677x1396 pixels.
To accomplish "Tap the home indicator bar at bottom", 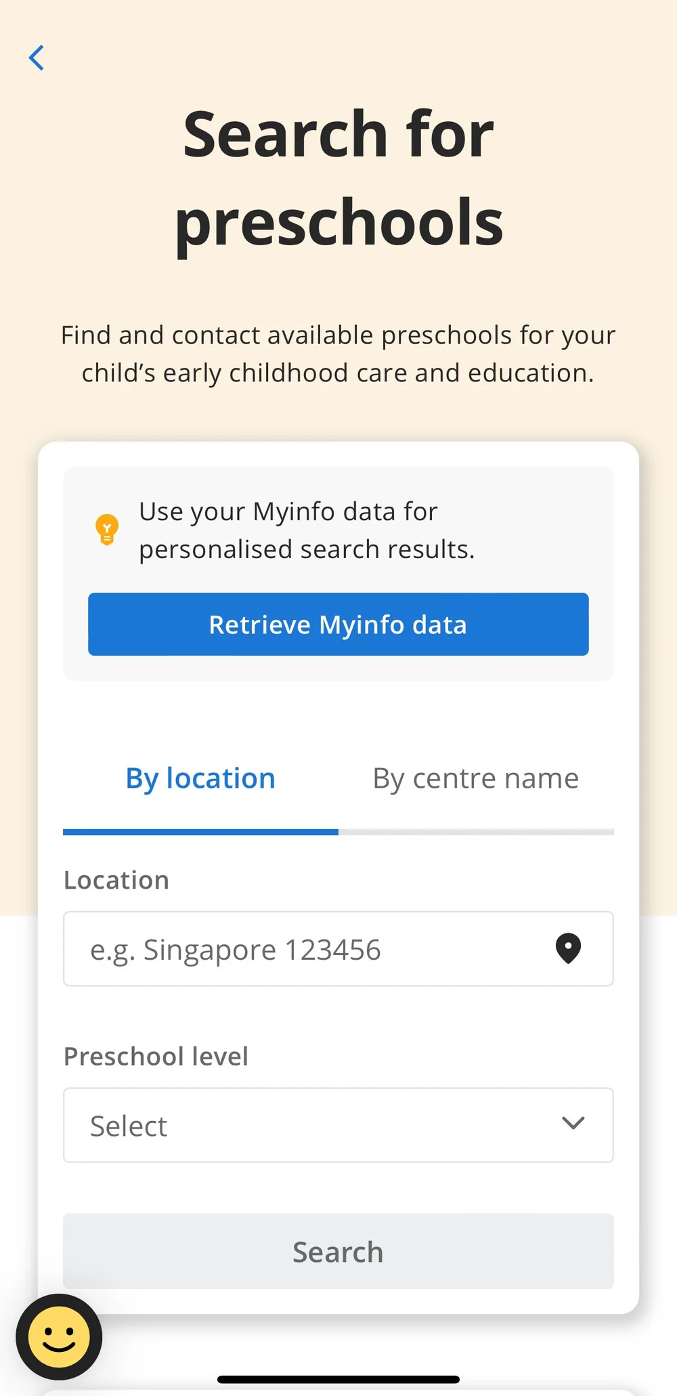I will [338, 1379].
